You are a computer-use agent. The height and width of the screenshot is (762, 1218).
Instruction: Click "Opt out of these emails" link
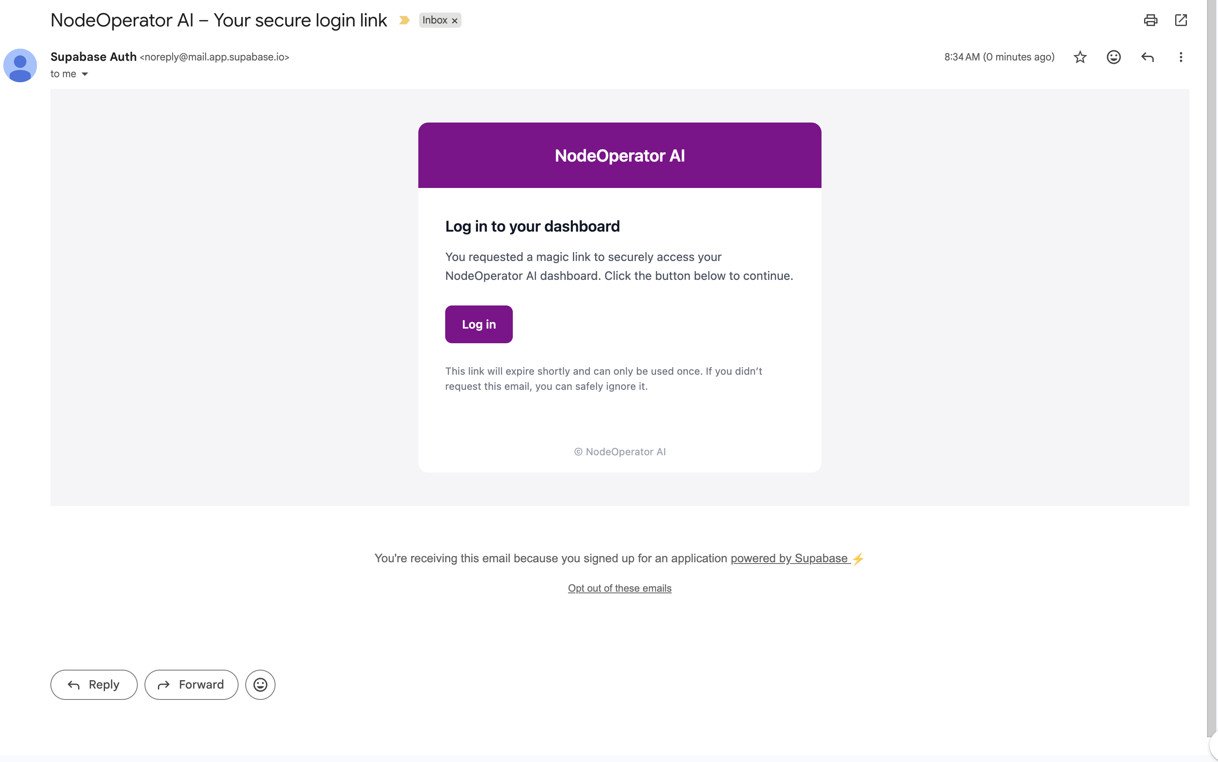619,588
